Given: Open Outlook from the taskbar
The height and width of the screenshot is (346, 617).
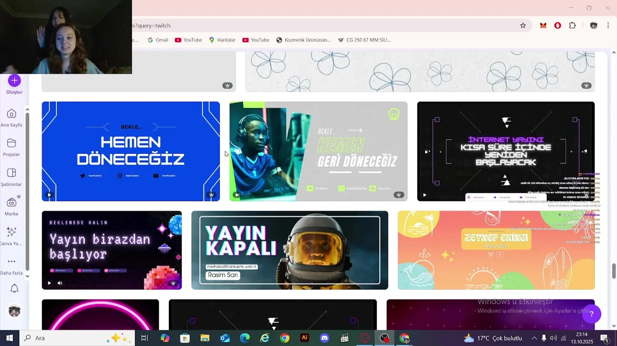Looking at the screenshot, I should tap(225, 338).
